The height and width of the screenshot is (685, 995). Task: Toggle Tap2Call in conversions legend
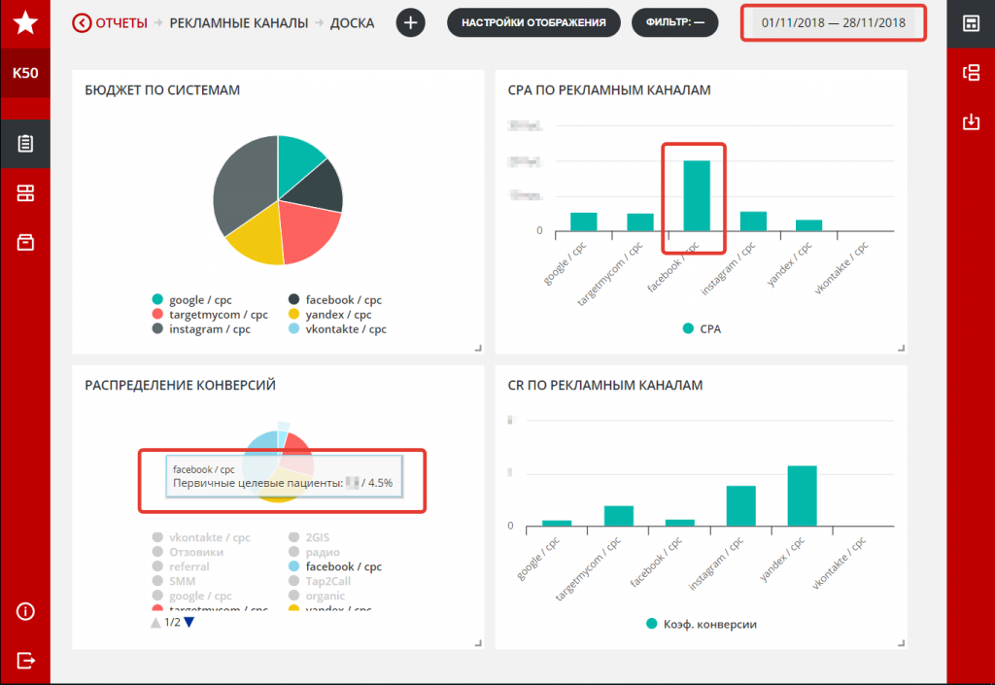[x=319, y=581]
